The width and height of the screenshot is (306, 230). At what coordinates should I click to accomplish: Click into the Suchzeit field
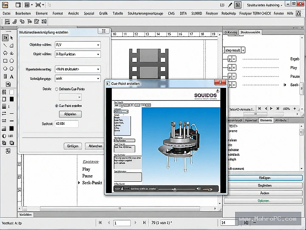[x=67, y=124]
